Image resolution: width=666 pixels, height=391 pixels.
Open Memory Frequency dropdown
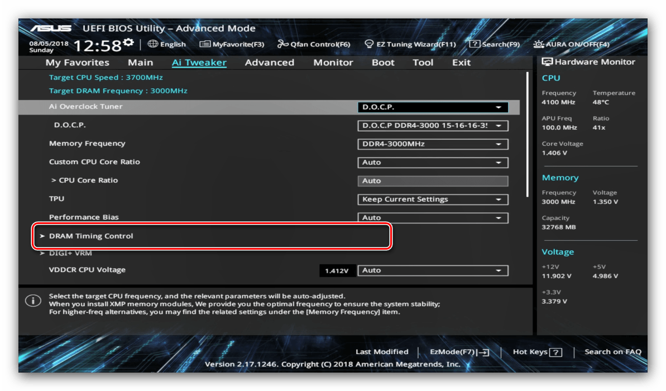(x=433, y=144)
